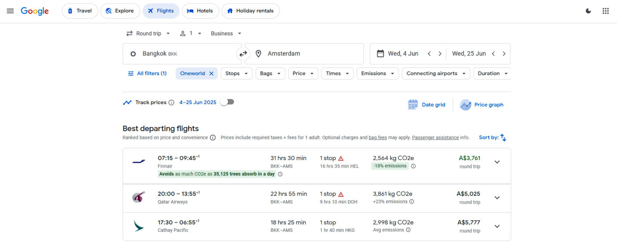The height and width of the screenshot is (249, 617).
Task: Click Finnair layover warning triangle
Action: coord(341,158)
